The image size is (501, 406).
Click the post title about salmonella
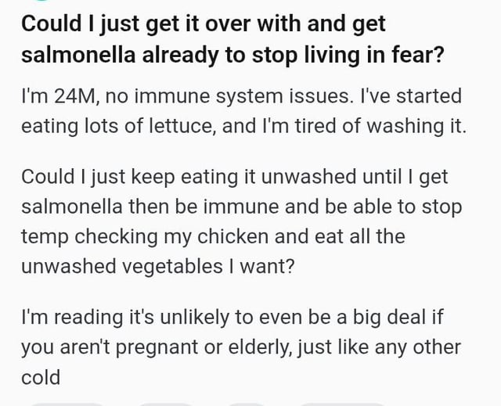(204, 39)
